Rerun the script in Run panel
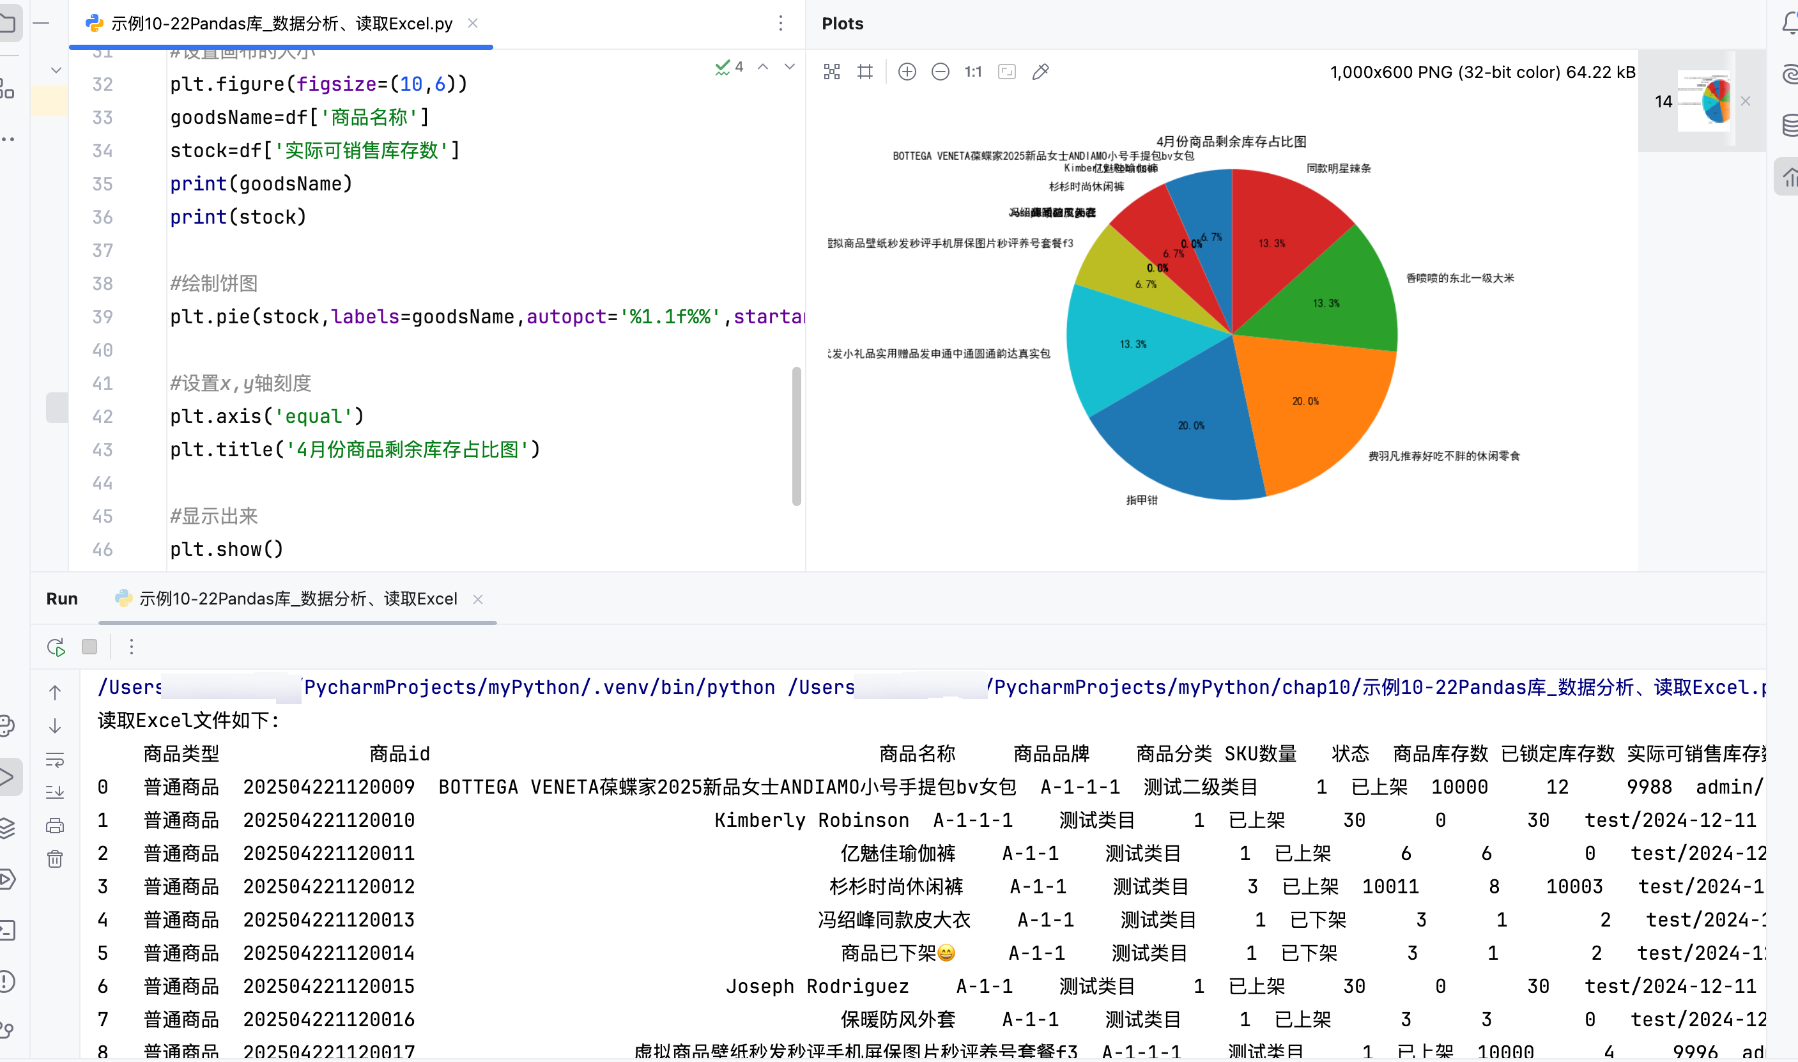 coord(56,647)
